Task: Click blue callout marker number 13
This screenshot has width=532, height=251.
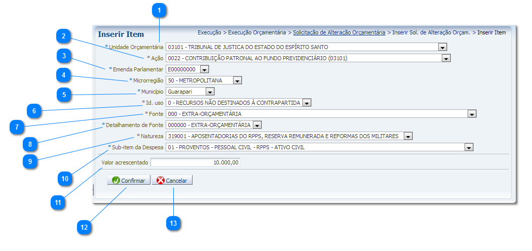Action: pyautogui.click(x=174, y=222)
